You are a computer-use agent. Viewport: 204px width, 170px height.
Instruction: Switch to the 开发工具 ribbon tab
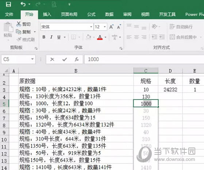tap(167, 14)
